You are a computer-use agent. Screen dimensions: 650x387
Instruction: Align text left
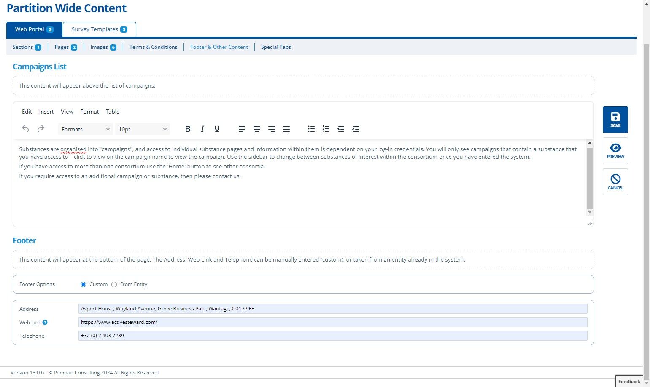pos(242,129)
